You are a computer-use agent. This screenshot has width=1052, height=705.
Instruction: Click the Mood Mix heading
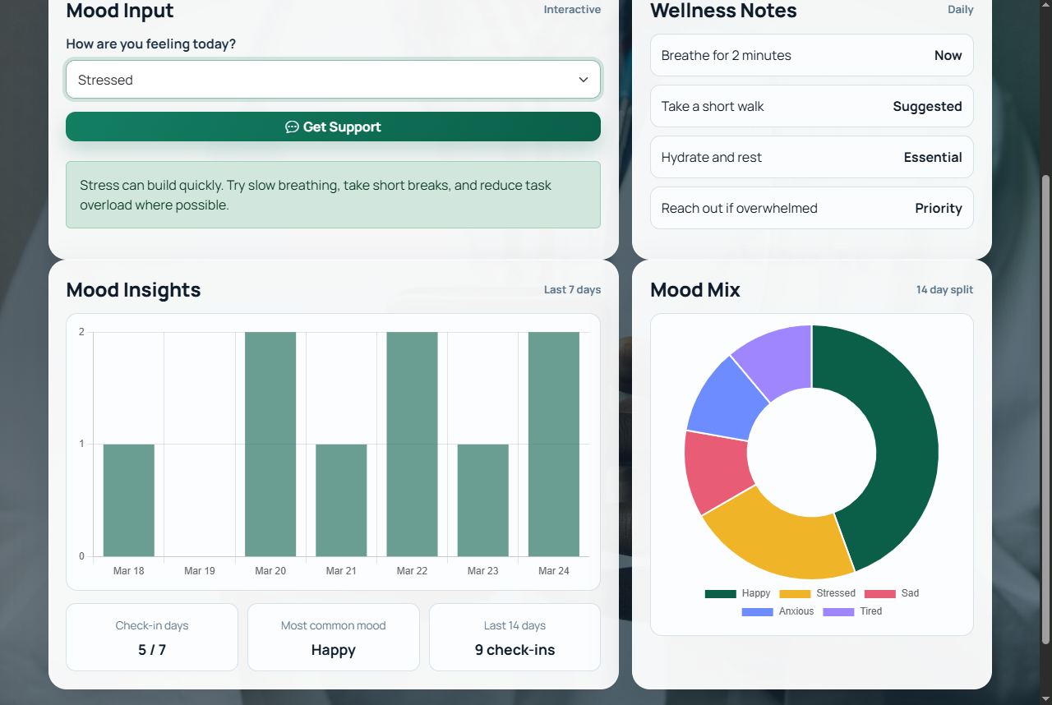[x=695, y=290]
